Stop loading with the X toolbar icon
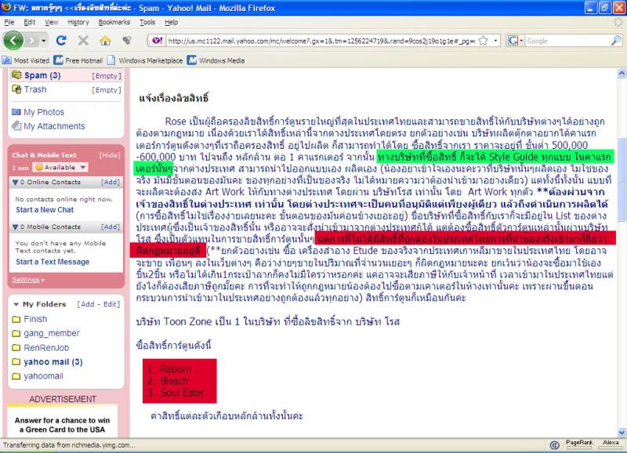The width and height of the screenshot is (627, 453). (83, 41)
